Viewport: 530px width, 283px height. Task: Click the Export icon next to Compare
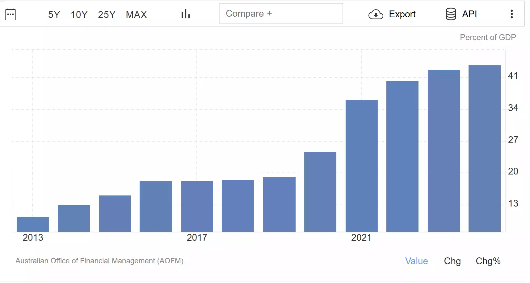[376, 14]
